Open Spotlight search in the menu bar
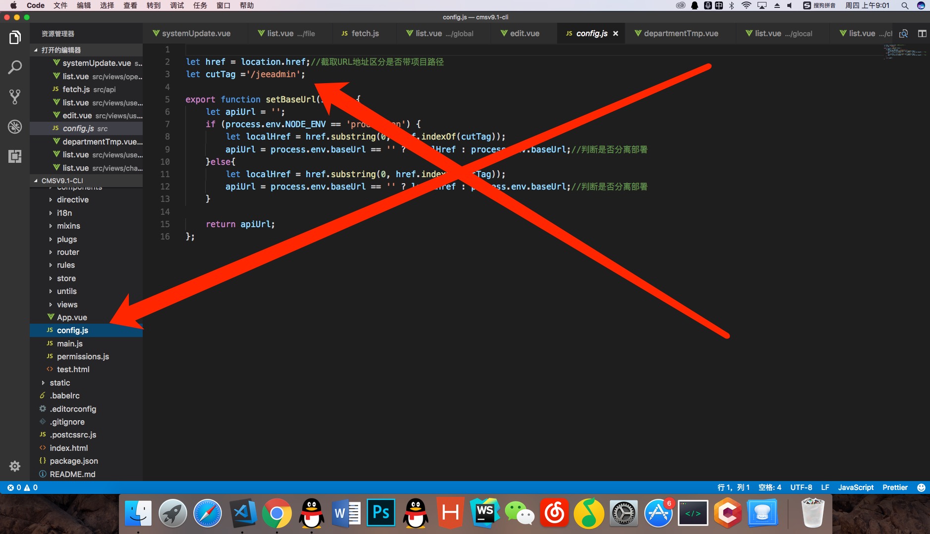 pyautogui.click(x=905, y=5)
